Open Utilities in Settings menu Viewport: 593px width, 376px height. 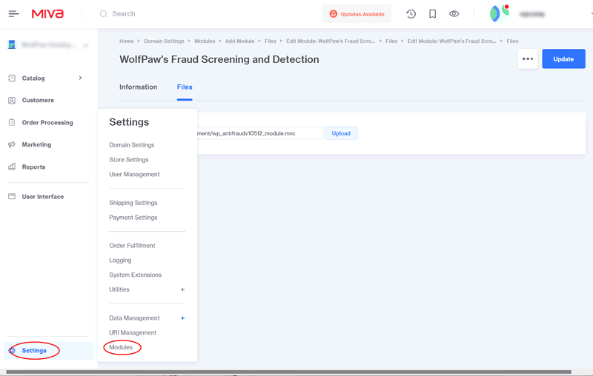pyautogui.click(x=119, y=289)
